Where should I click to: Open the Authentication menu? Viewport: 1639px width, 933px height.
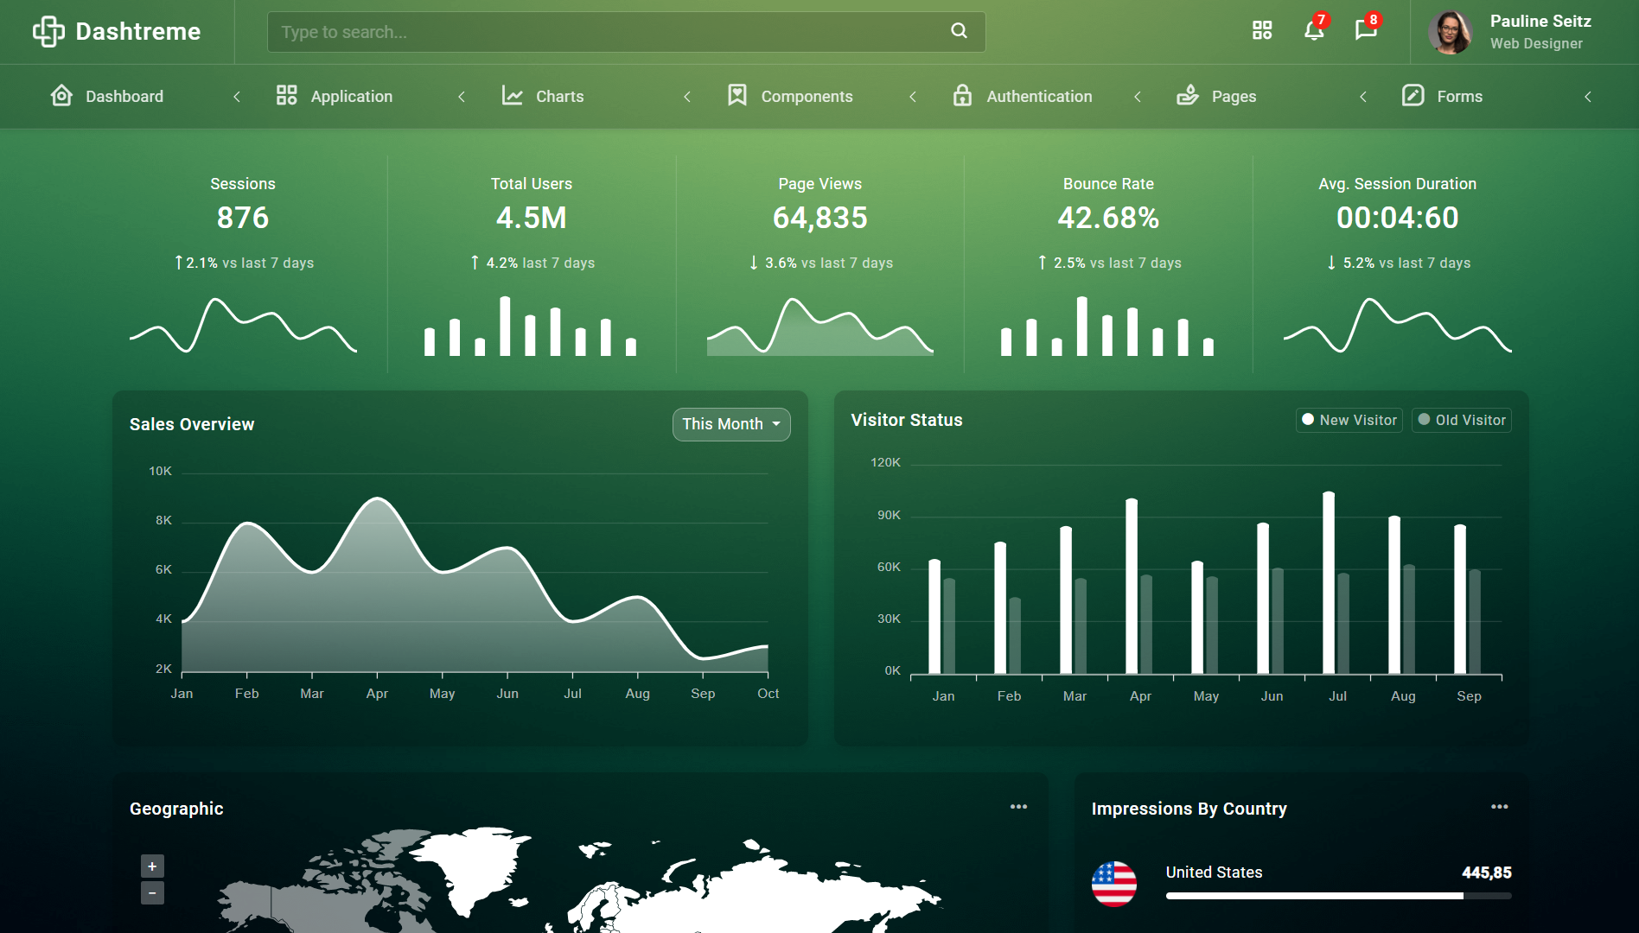point(1039,97)
